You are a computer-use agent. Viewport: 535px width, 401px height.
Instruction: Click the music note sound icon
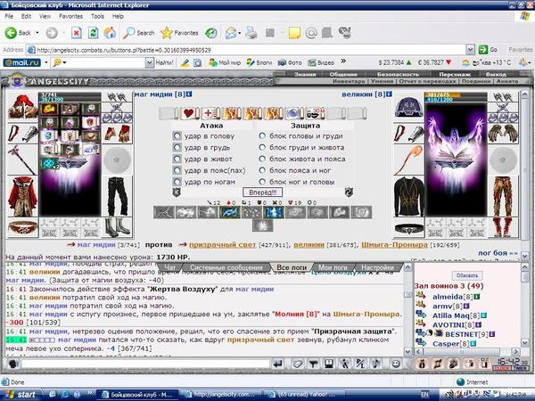[x=376, y=364]
